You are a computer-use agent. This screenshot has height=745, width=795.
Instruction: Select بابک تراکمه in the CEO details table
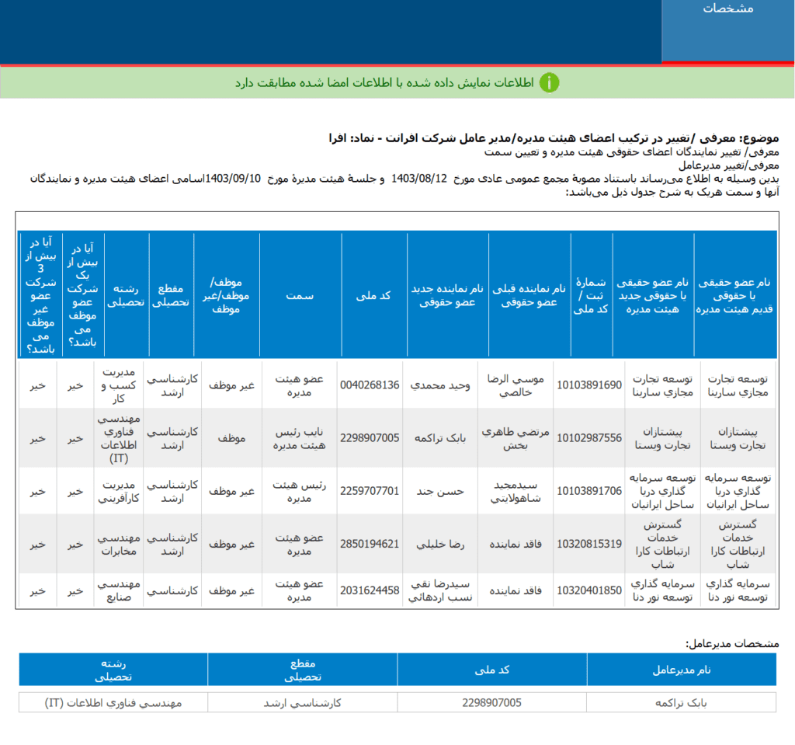tap(682, 702)
